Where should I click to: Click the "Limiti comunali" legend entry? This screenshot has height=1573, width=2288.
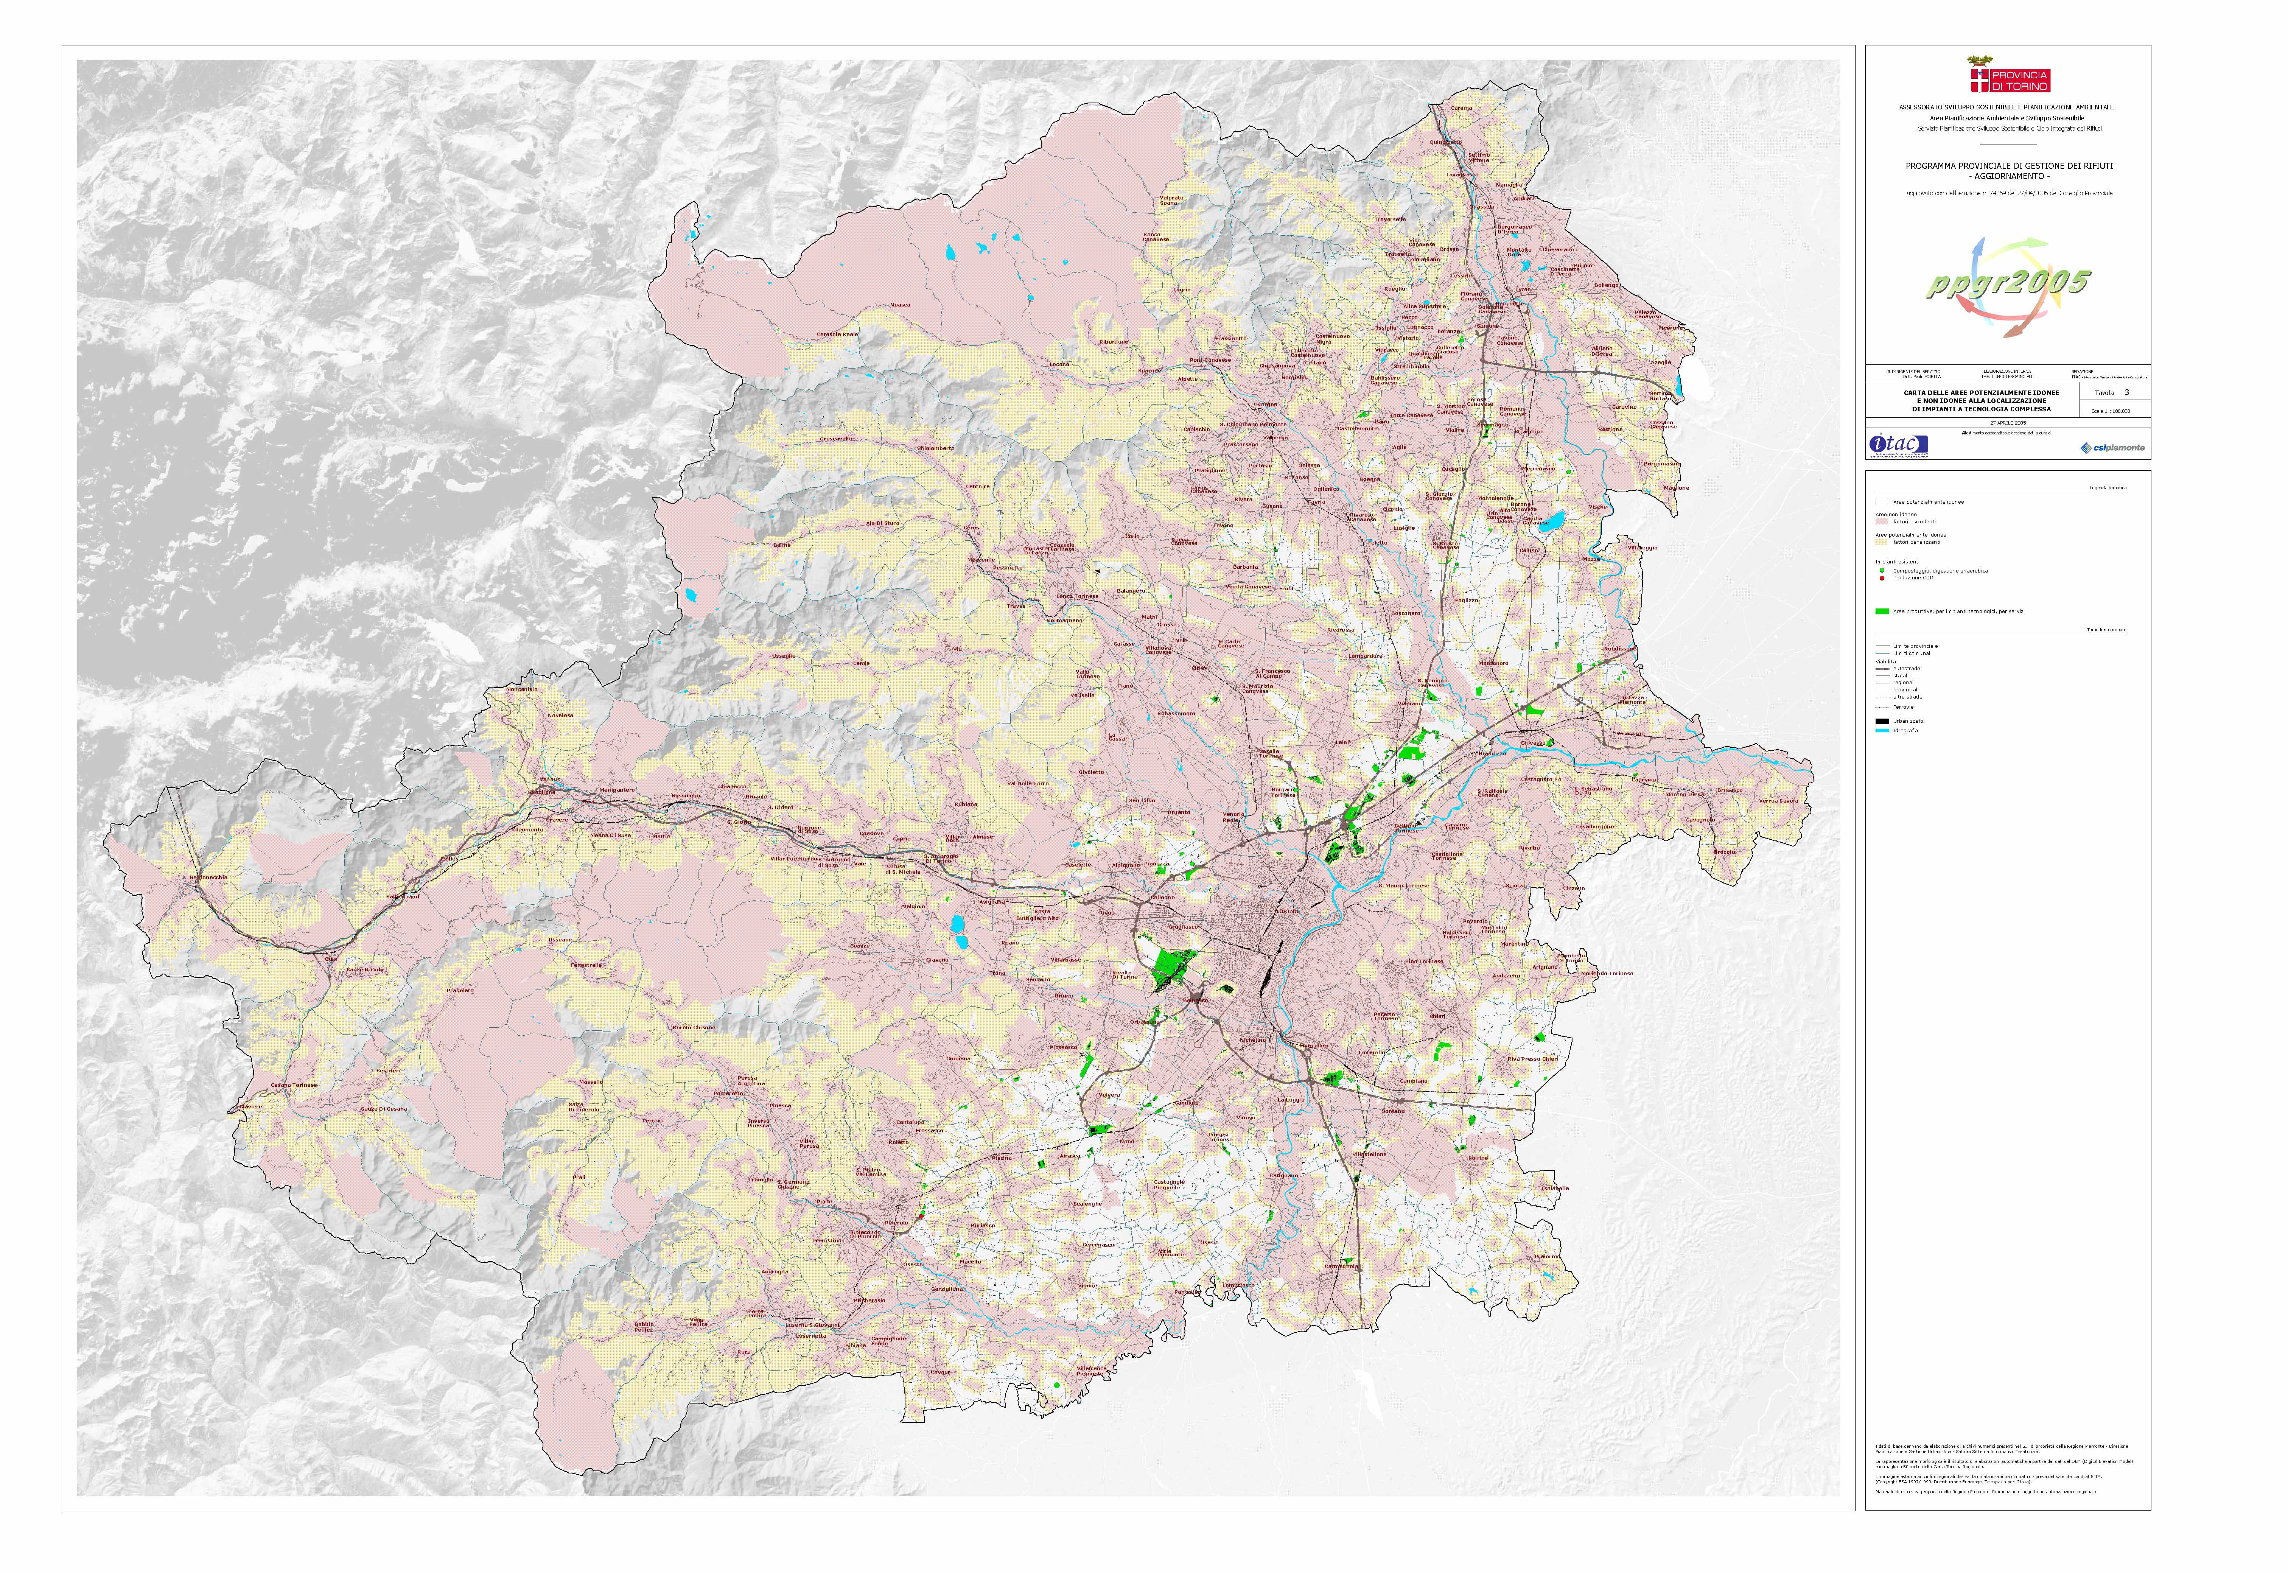click(1913, 653)
